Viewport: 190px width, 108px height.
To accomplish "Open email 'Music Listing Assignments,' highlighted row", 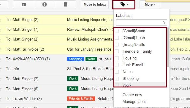I will 90,39.
